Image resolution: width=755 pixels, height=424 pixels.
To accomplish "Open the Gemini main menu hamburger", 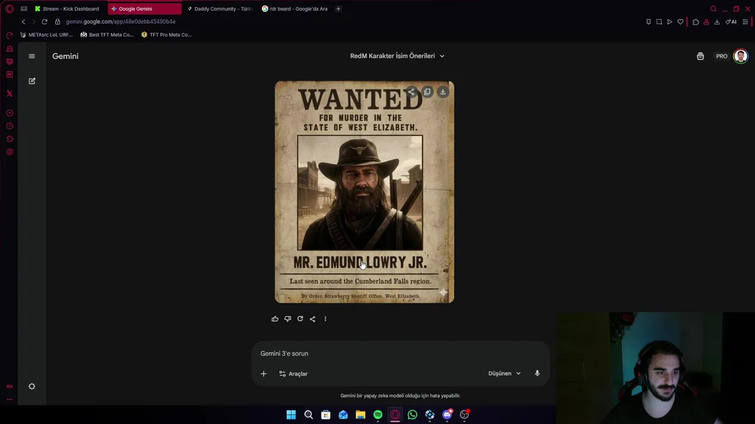I will coord(32,56).
